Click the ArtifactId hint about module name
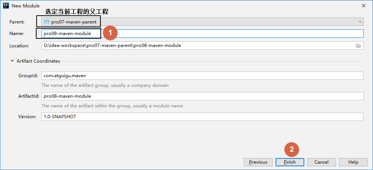The height and width of the screenshot is (170, 373). [112, 106]
